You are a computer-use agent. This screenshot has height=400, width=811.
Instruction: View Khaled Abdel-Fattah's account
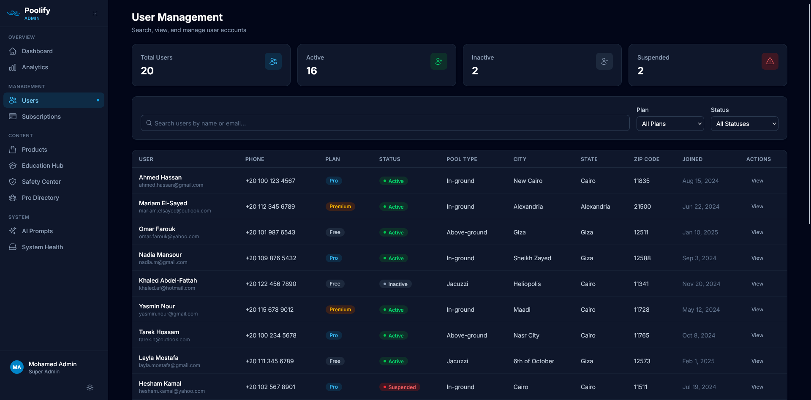[x=757, y=284]
